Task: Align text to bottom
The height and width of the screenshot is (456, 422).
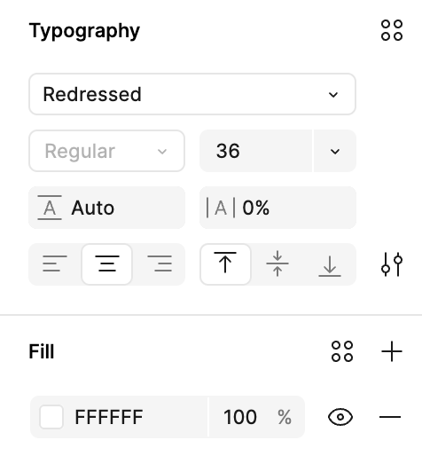Action: click(x=330, y=263)
